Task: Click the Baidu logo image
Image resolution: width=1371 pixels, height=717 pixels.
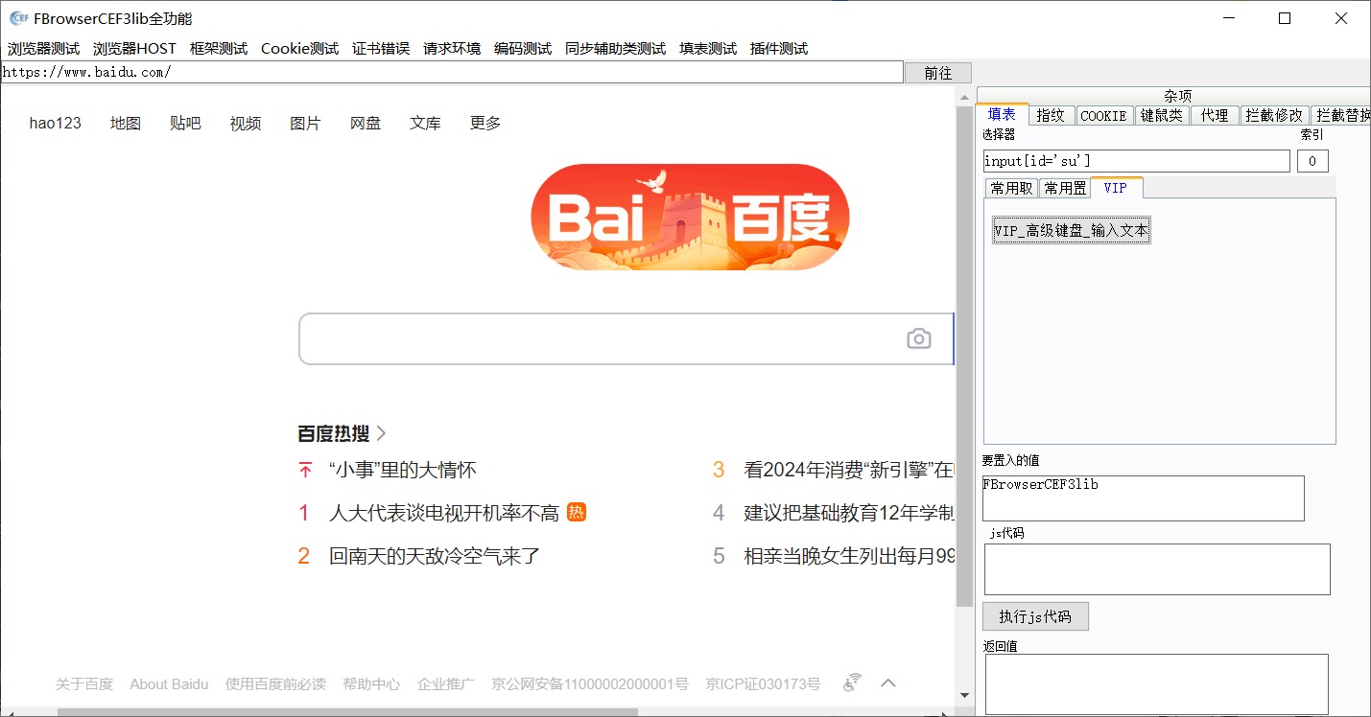Action: coord(690,218)
